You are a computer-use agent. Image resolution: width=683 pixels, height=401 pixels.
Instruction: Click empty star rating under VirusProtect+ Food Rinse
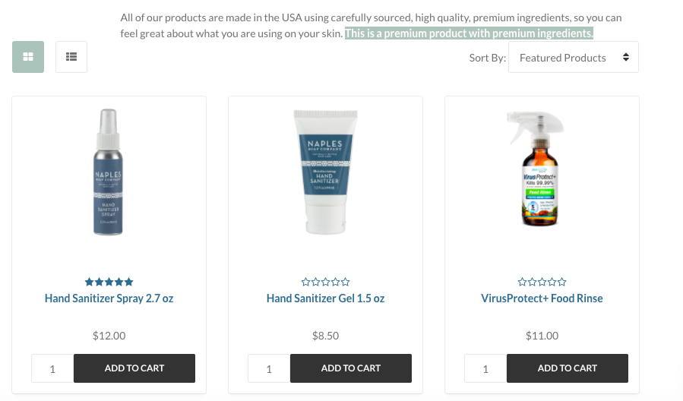542,282
